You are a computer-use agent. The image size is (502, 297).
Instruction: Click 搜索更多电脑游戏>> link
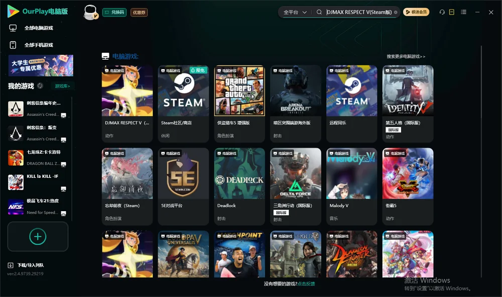[x=406, y=56]
